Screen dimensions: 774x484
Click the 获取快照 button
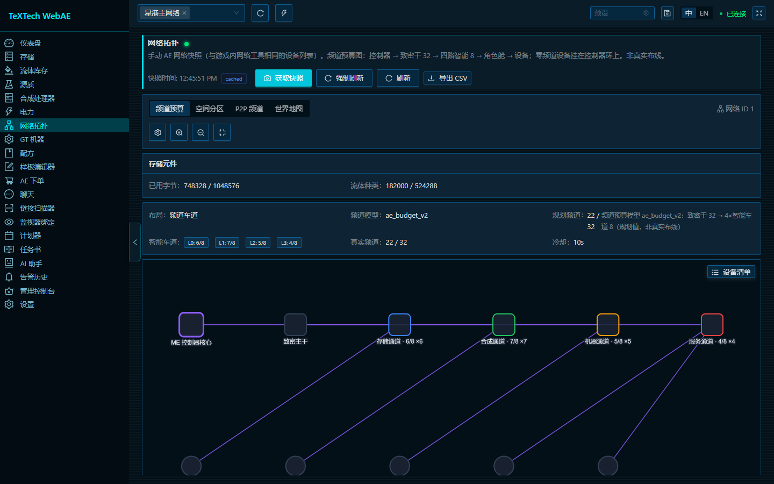click(x=283, y=78)
